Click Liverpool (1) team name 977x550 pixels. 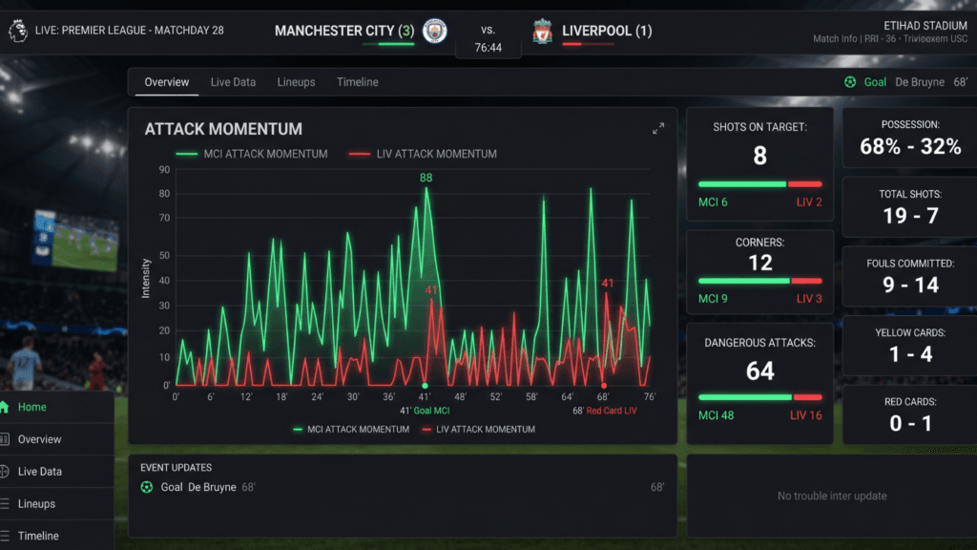point(607,31)
